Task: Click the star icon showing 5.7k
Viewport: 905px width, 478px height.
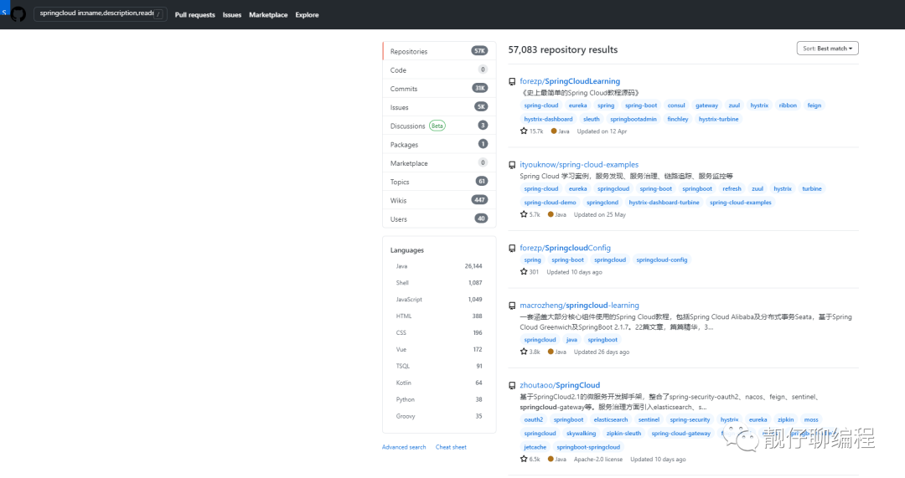Action: (524, 214)
